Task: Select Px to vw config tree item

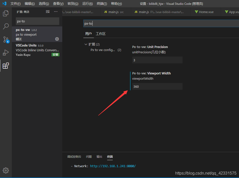Action: [x=106, y=50]
